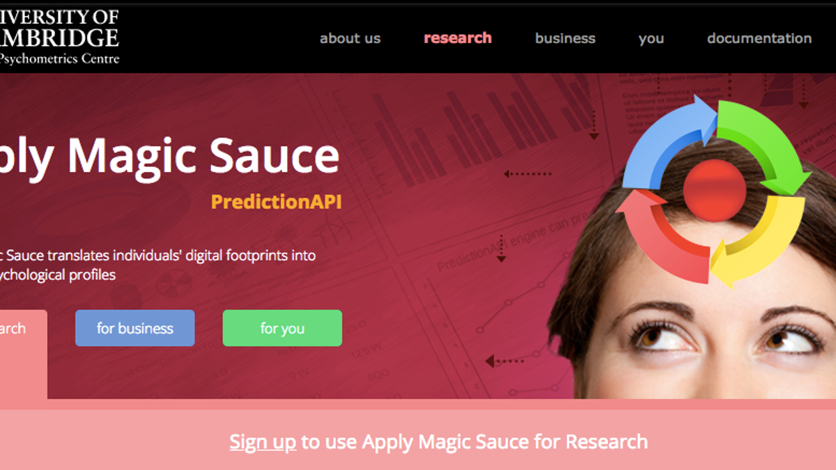This screenshot has height=470, width=836.
Task: Click the red sphere in the cycle icon
Action: pos(715,189)
